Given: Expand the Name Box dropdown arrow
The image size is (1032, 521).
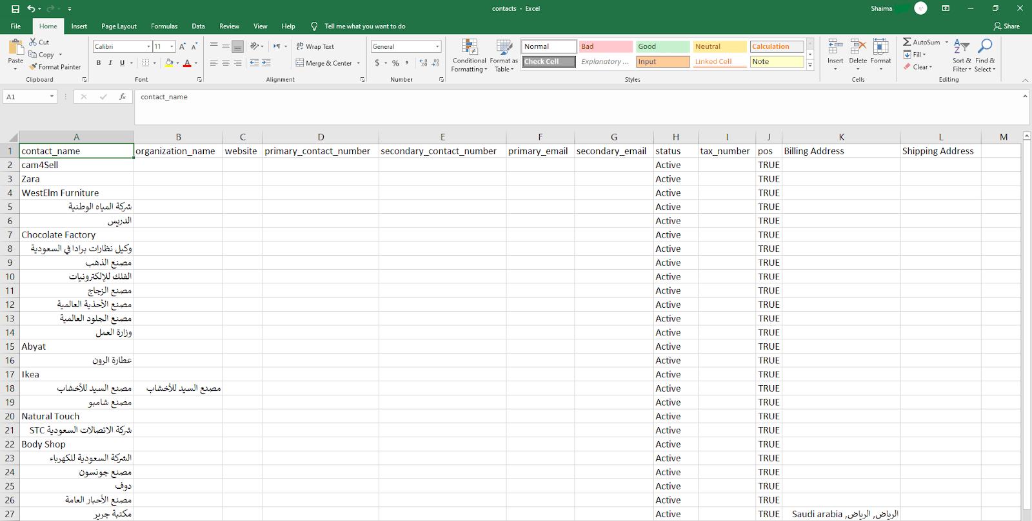Looking at the screenshot, I should (52, 97).
